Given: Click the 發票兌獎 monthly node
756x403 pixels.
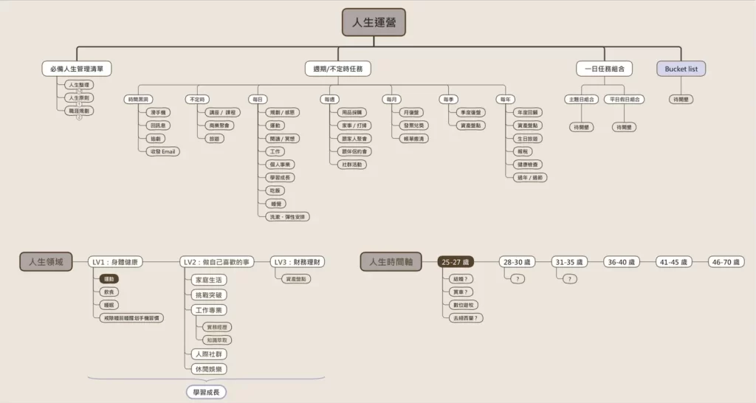Looking at the screenshot, I should 414,125.
